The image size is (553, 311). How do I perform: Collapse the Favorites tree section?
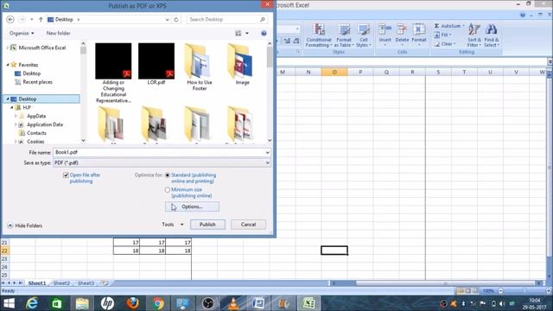[8, 65]
